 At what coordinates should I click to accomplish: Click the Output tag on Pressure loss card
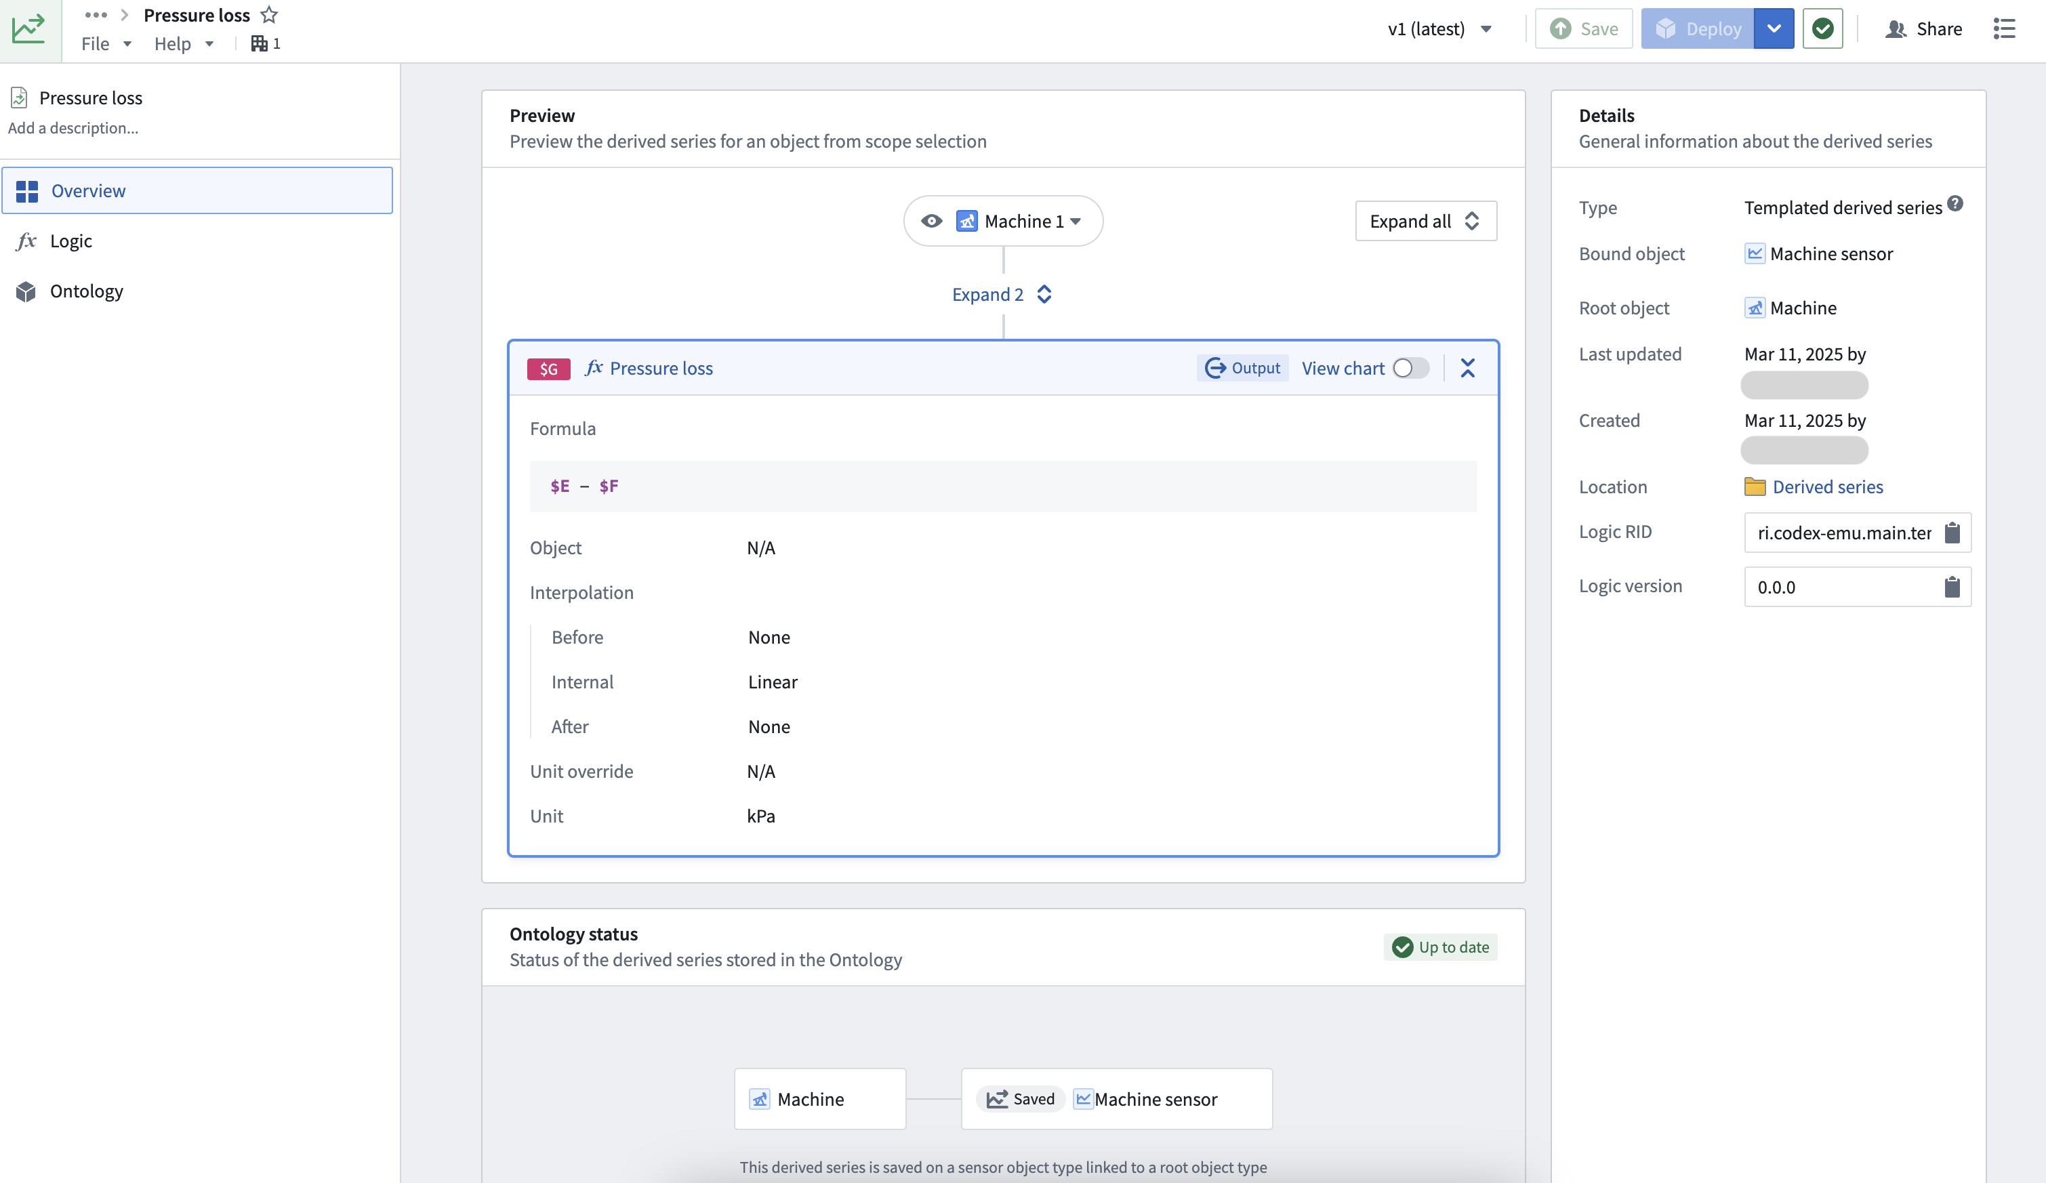point(1242,368)
